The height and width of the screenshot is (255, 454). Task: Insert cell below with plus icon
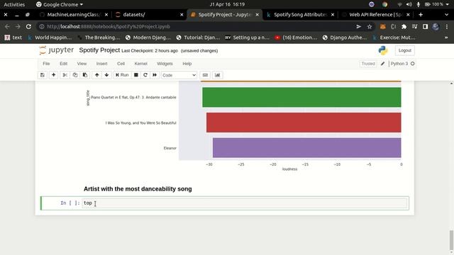pyautogui.click(x=54, y=75)
